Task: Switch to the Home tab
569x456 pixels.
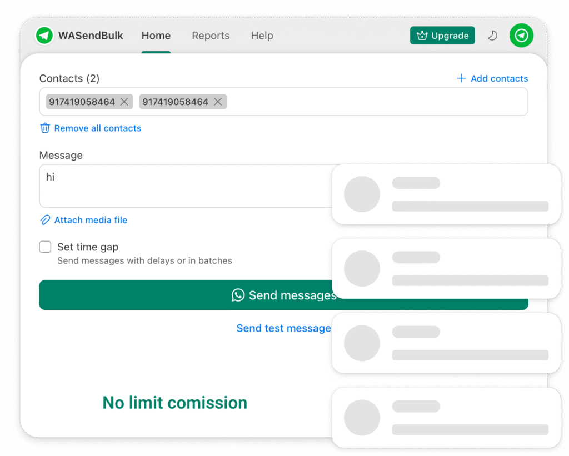Action: pyautogui.click(x=156, y=36)
